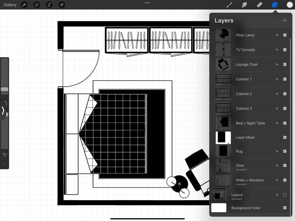Select the Cabinet 1 layer name

[244, 79]
